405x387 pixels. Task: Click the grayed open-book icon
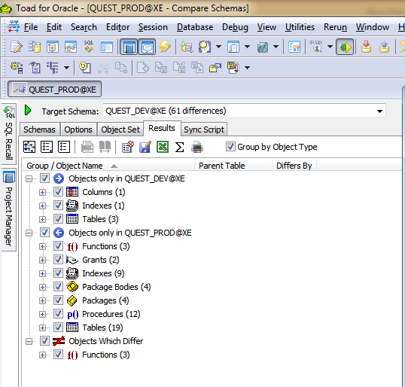105,147
